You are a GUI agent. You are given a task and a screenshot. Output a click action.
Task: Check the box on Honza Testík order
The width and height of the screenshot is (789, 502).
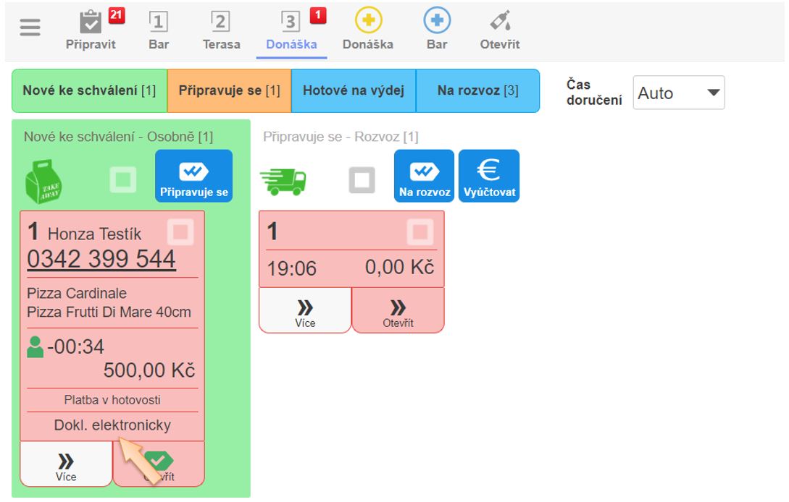pyautogui.click(x=180, y=233)
